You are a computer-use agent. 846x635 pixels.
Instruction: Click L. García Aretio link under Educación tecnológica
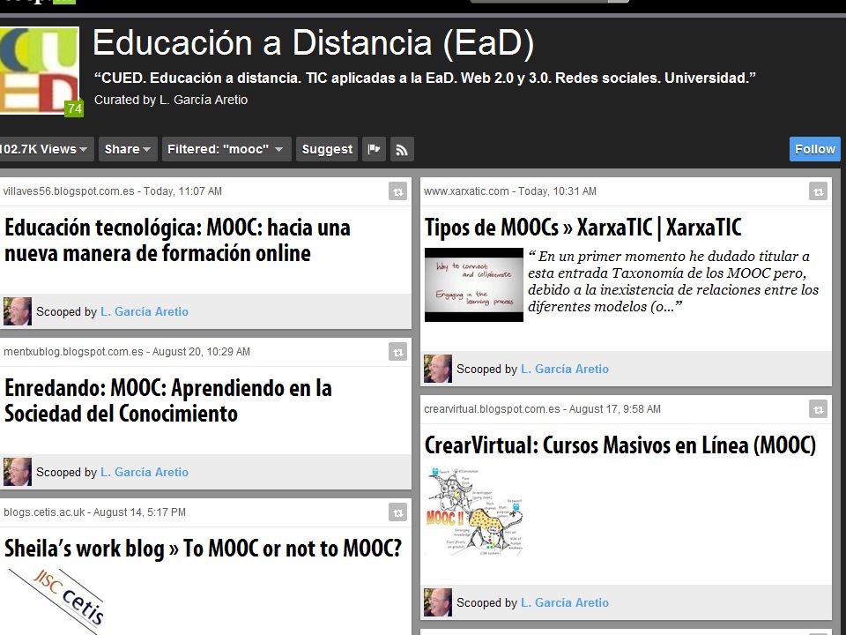[144, 311]
